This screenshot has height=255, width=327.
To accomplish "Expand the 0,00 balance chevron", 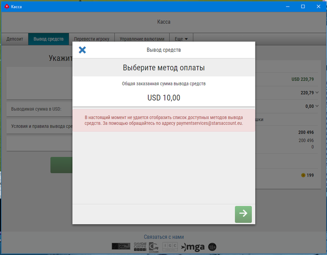I will [x=317, y=106].
